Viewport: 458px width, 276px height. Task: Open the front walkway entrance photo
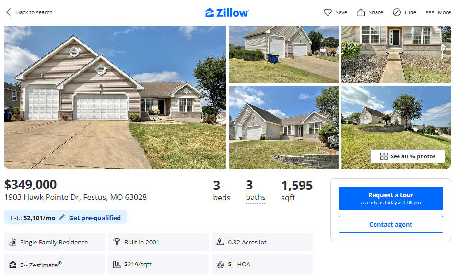pyautogui.click(x=396, y=54)
